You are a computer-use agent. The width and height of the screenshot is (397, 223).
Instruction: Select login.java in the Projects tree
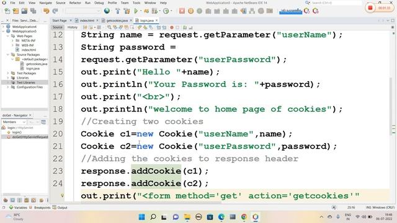click(33, 69)
